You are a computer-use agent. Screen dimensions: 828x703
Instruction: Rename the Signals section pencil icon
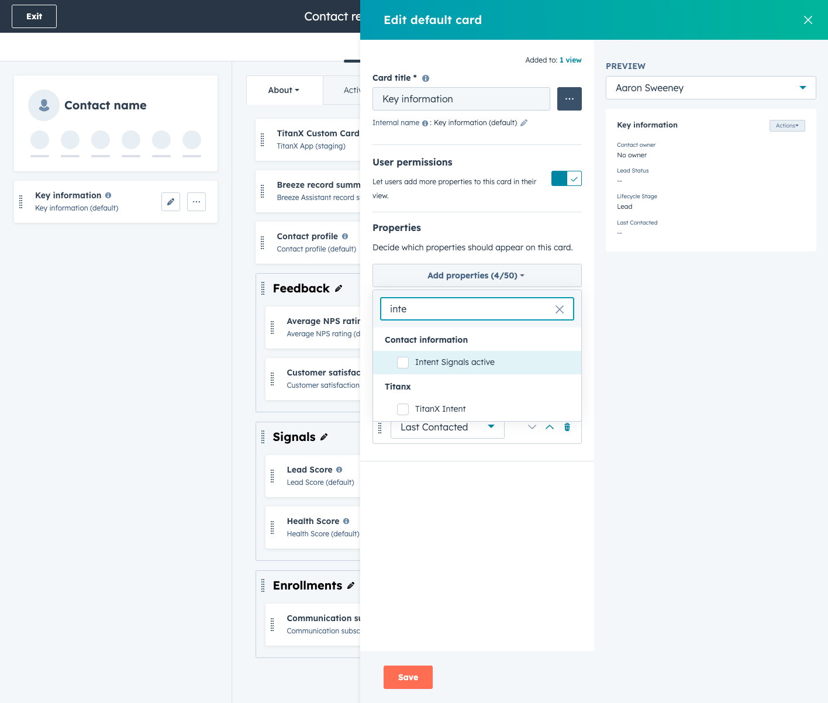point(324,437)
